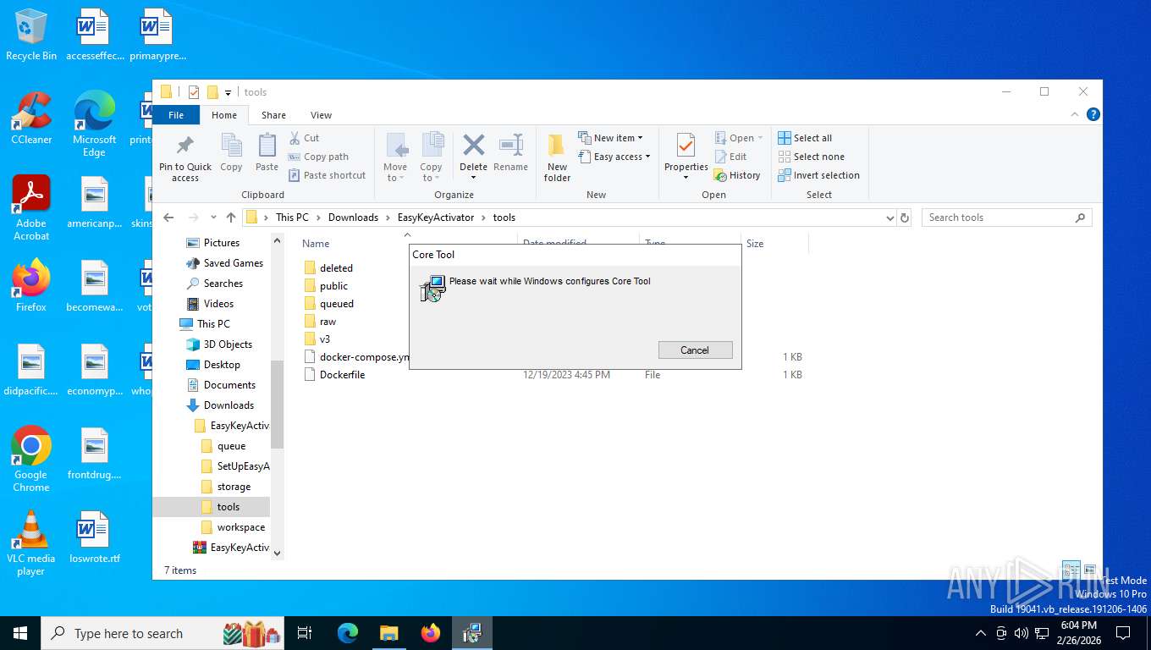Image resolution: width=1151 pixels, height=650 pixels.
Task: Switch to details view layout
Action: [x=1071, y=570]
